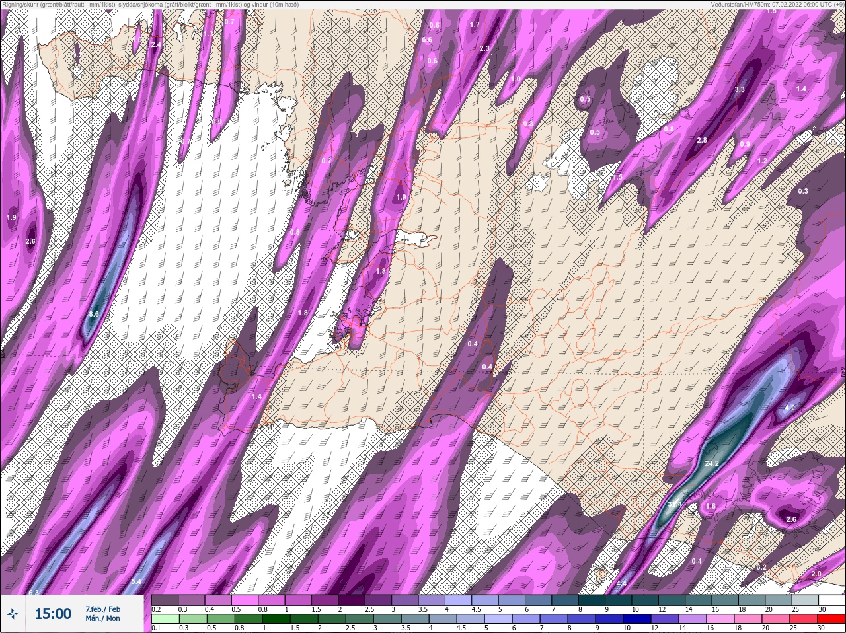Pick the purple legend swatch labeled 0.2
The width and height of the screenshot is (846, 633).
165,601
